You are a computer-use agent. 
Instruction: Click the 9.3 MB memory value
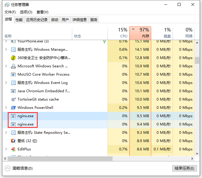tap(143, 133)
